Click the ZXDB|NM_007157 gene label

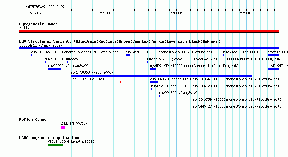coord(74,123)
